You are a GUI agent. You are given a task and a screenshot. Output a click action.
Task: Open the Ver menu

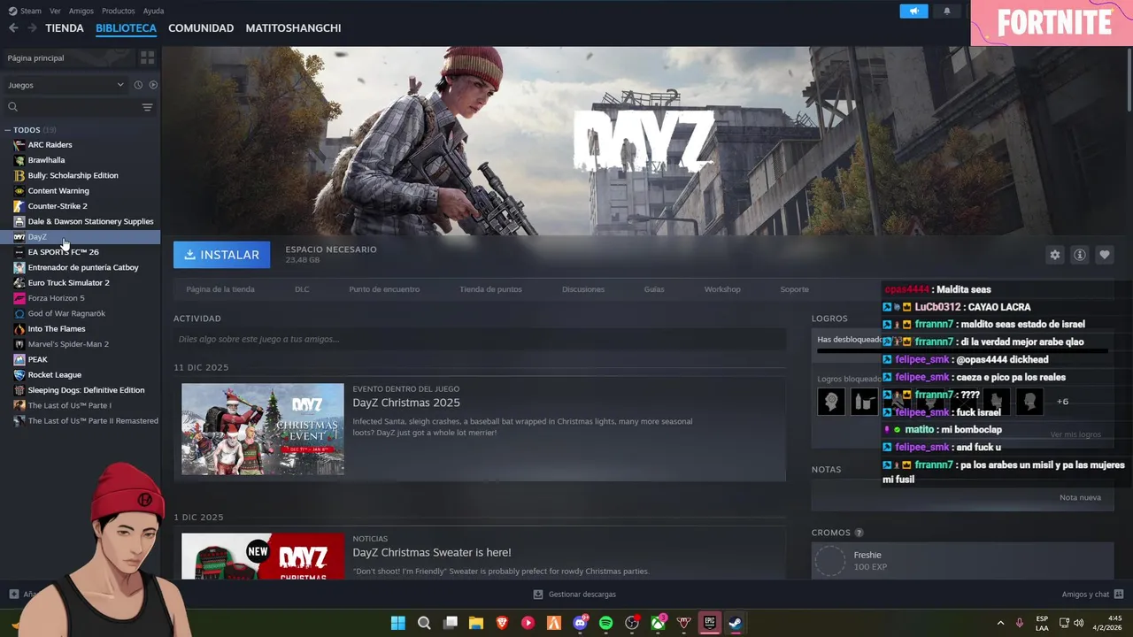coord(55,11)
